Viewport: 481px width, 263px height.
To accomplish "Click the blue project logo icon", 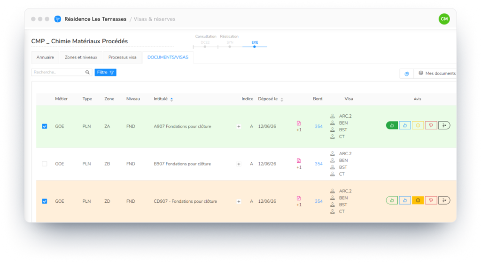I will point(57,19).
